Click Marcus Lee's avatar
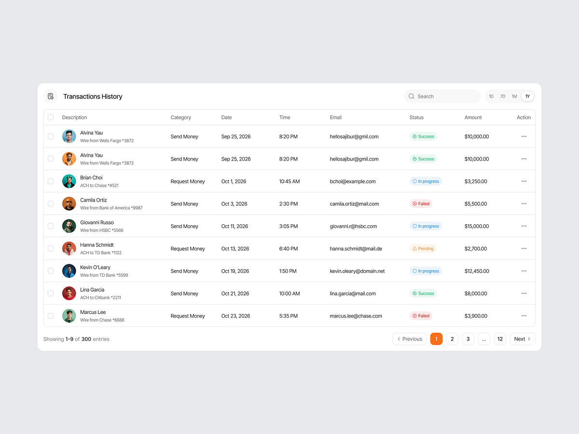The image size is (579, 434). click(x=69, y=316)
